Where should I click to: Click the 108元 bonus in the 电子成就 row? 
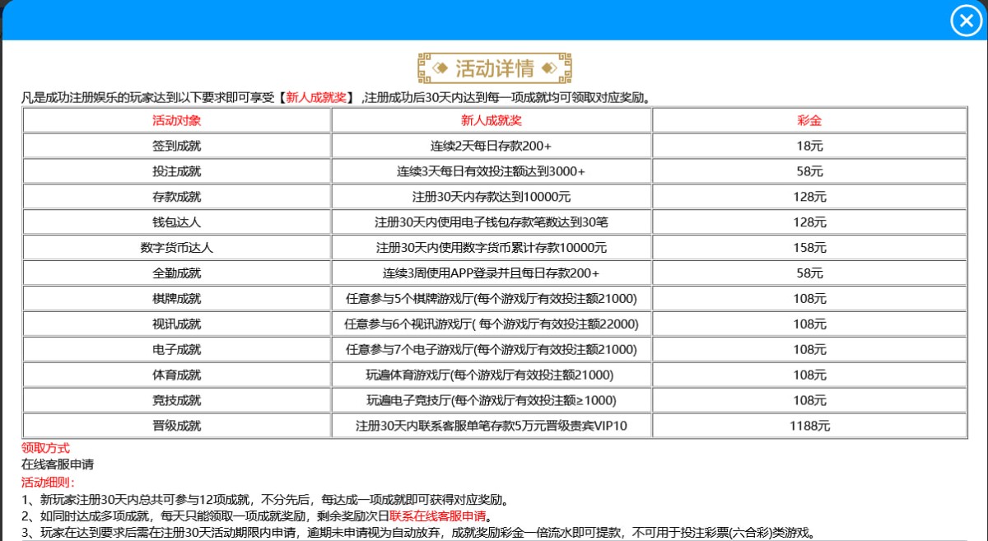pos(809,349)
